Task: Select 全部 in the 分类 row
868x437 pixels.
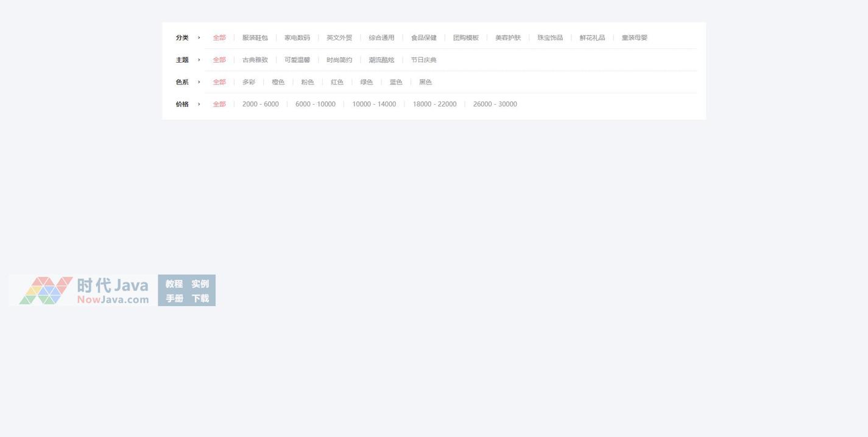Action: (x=219, y=38)
